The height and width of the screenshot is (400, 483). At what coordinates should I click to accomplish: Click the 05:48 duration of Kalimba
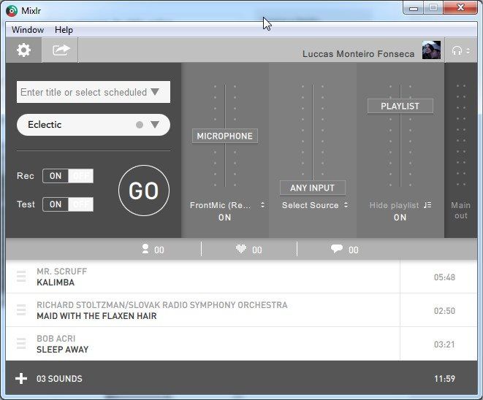(444, 277)
